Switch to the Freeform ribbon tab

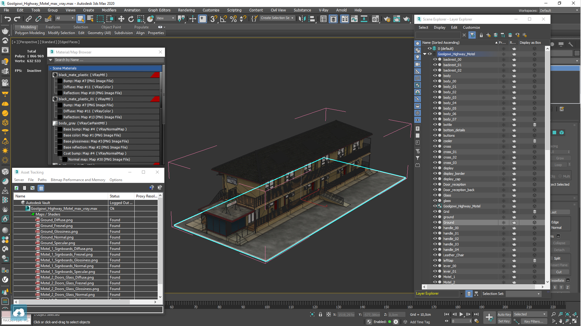coord(53,27)
